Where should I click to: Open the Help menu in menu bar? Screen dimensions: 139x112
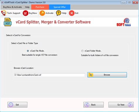coord(27,7)
